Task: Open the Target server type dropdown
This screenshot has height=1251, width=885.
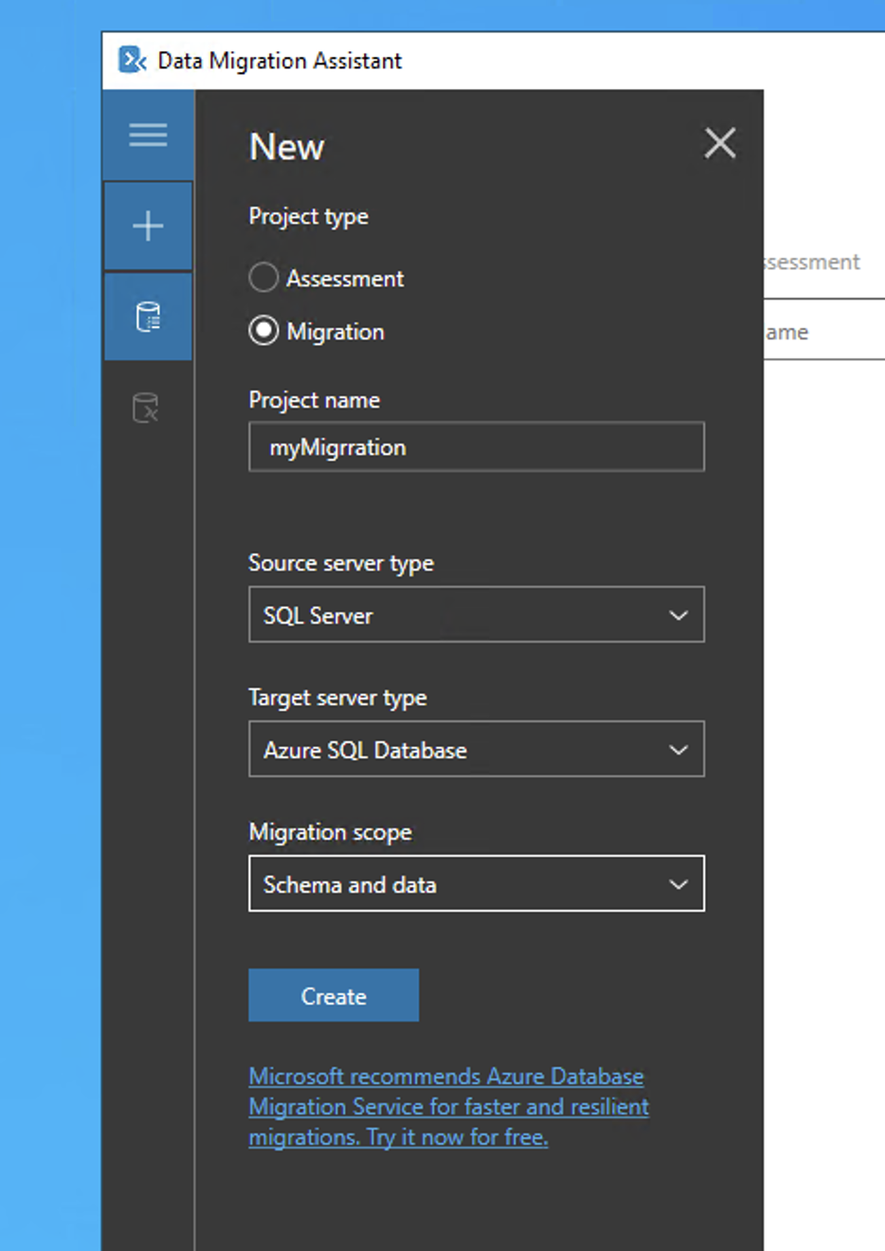Action: point(477,749)
